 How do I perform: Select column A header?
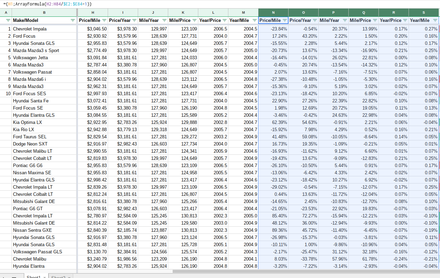6,13
